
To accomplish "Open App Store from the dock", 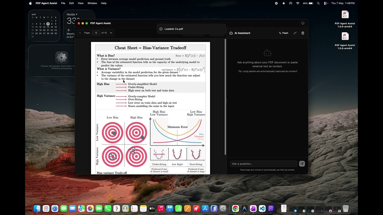I will click(x=205, y=208).
